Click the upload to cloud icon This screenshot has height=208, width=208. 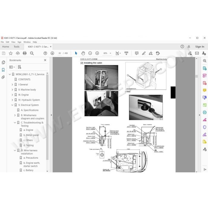[x=18, y=53]
